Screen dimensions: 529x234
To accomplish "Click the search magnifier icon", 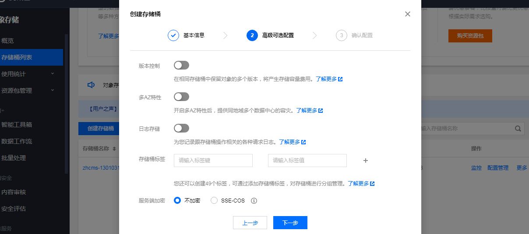I will coord(518,129).
